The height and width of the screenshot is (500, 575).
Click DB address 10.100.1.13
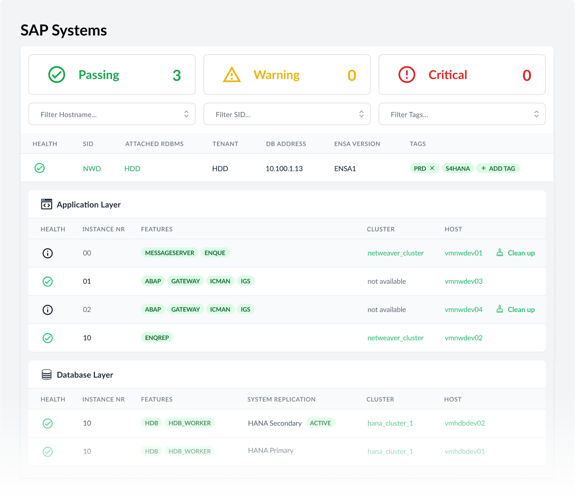click(284, 169)
